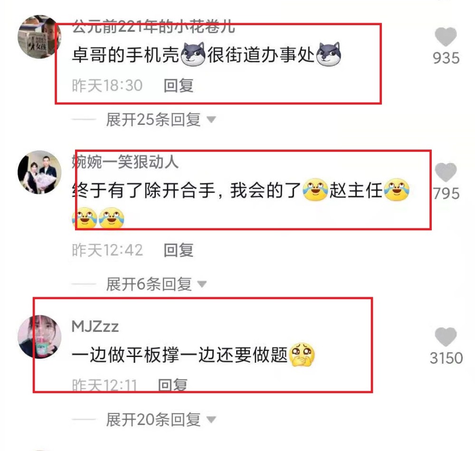The width and height of the screenshot is (475, 451).
Task: Open avatar of 公元前221年的小花卷儿
Action: 40,37
